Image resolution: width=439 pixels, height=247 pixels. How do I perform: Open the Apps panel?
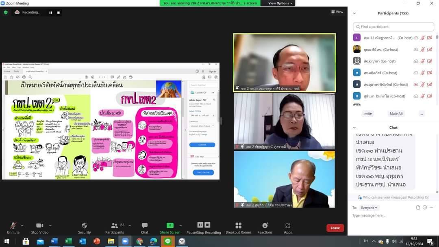[x=288, y=226]
